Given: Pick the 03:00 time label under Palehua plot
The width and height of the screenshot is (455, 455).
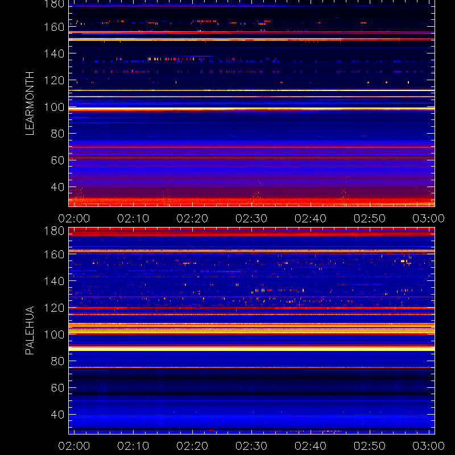Looking at the screenshot, I should (x=429, y=446).
